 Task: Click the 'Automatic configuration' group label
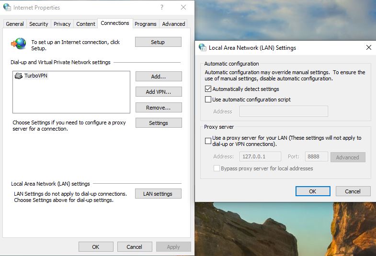(231, 64)
